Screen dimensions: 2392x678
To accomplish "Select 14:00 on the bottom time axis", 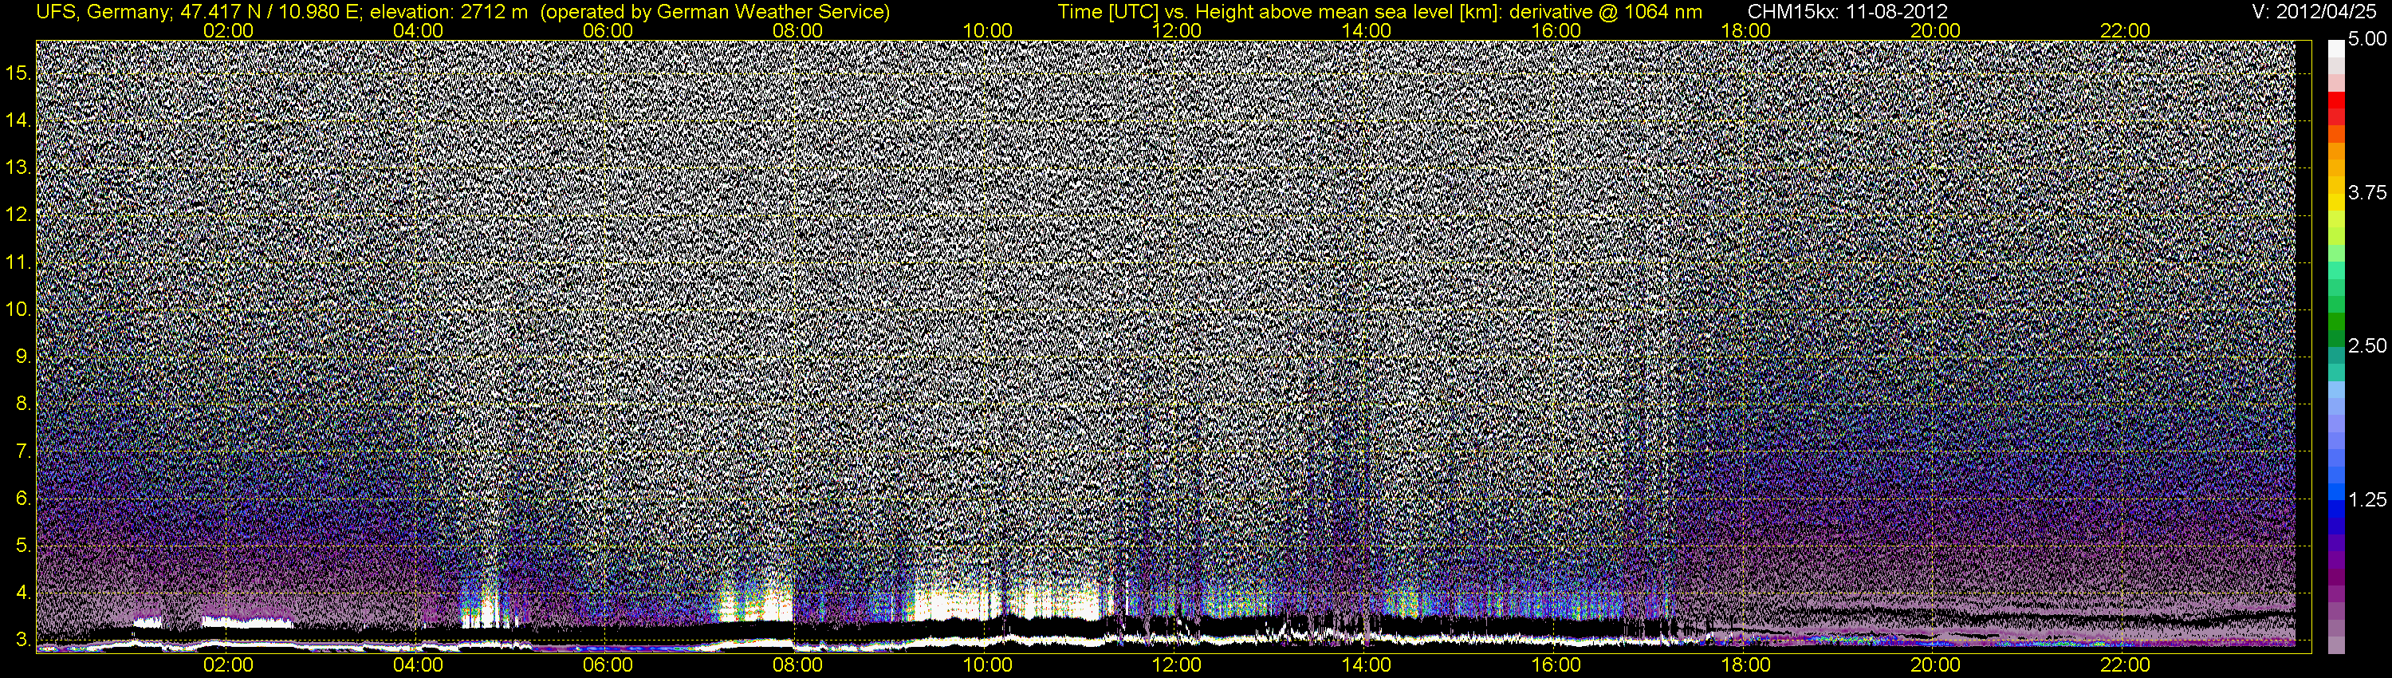I will pos(1366,665).
